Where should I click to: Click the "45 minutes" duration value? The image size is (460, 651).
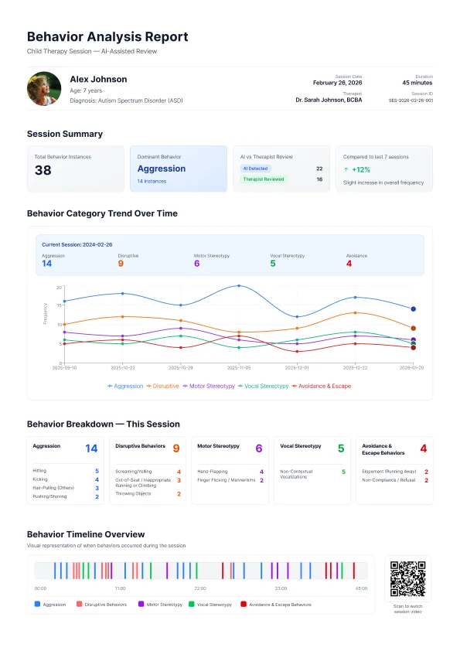pos(417,83)
